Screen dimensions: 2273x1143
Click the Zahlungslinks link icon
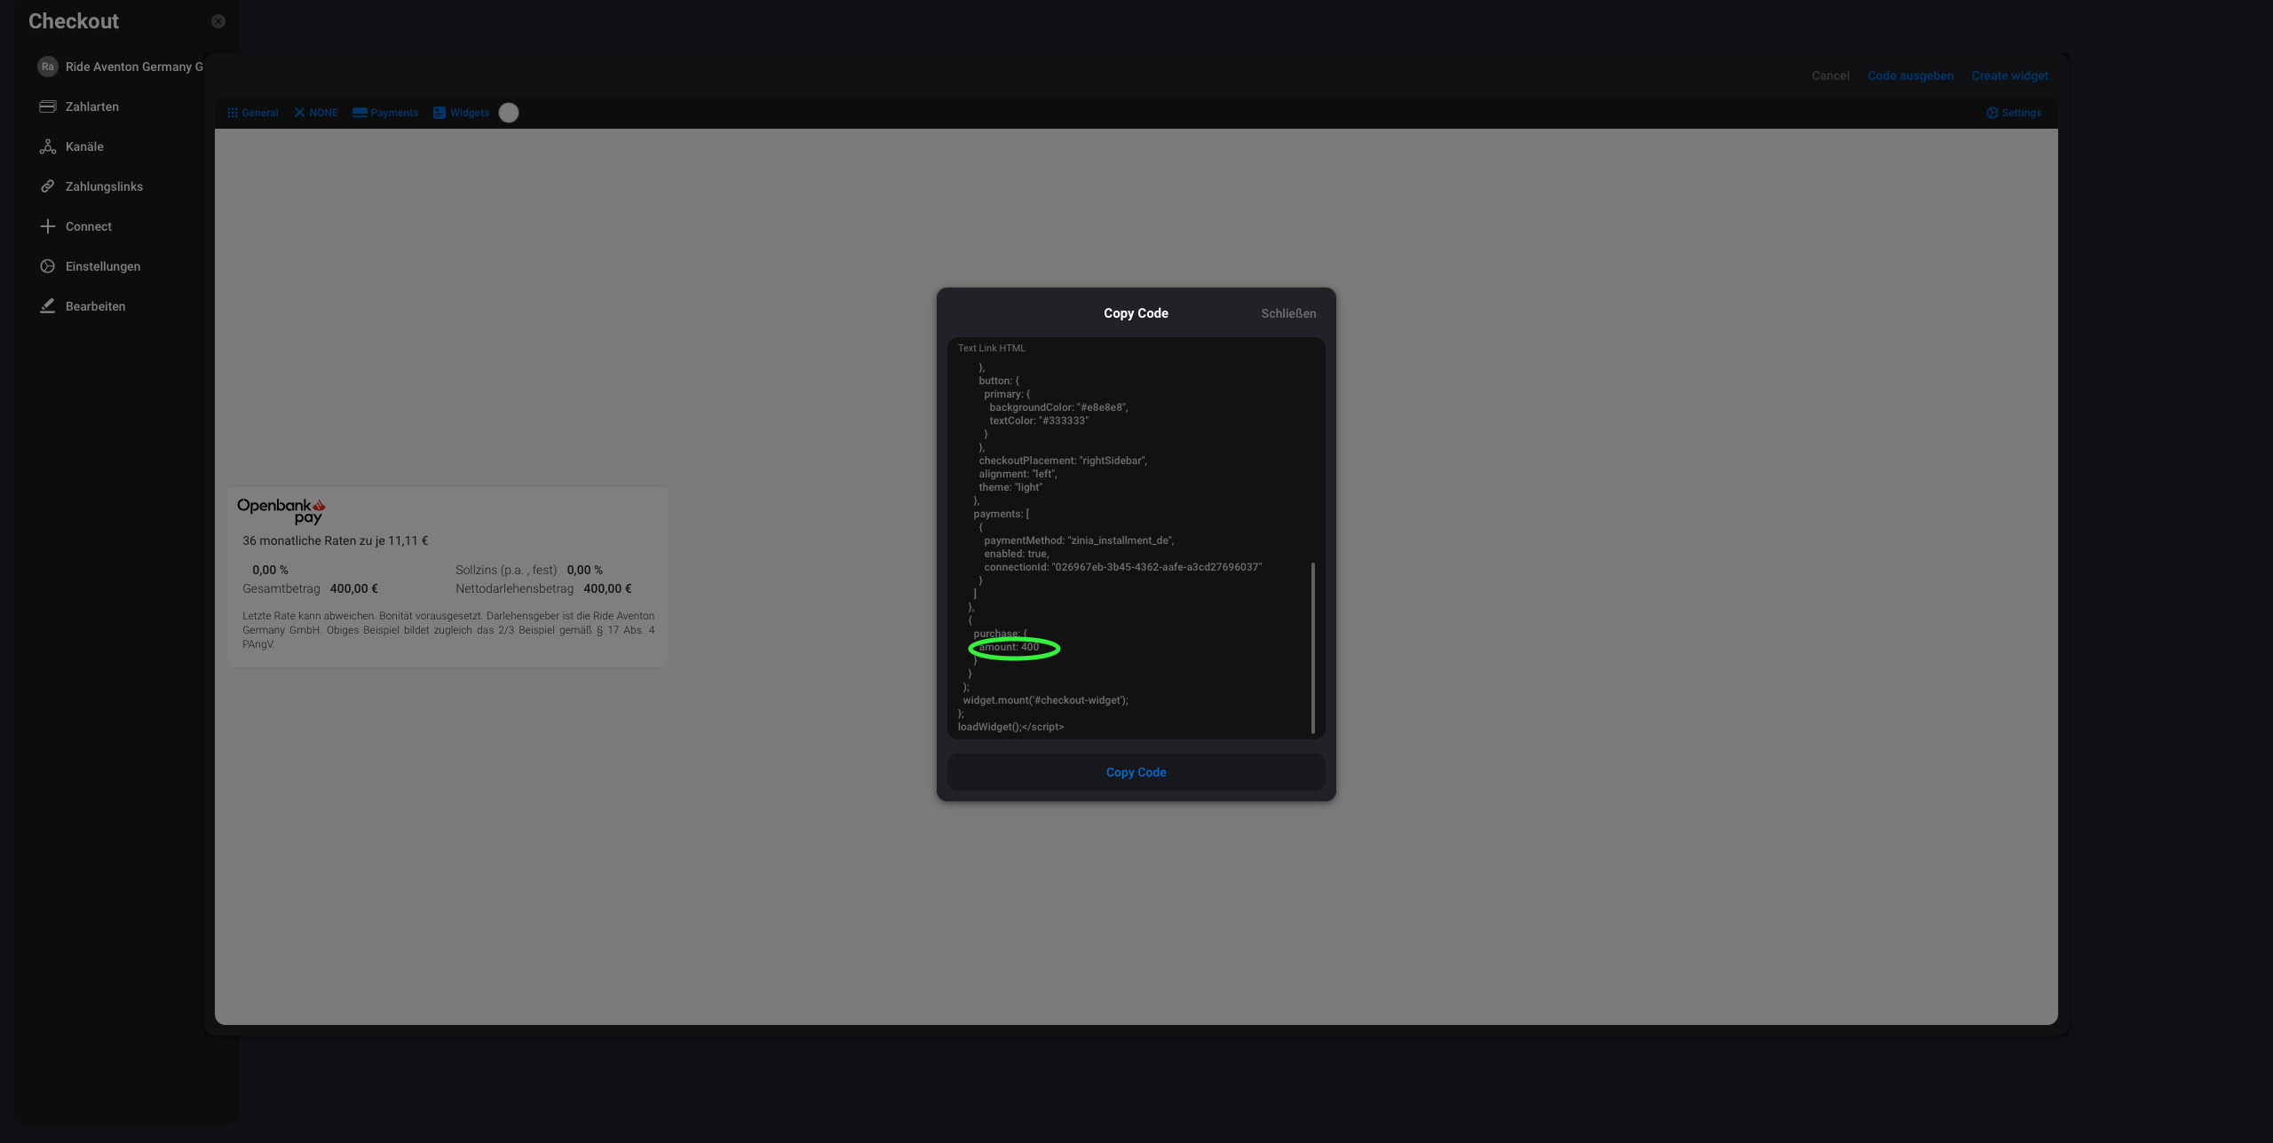click(48, 186)
